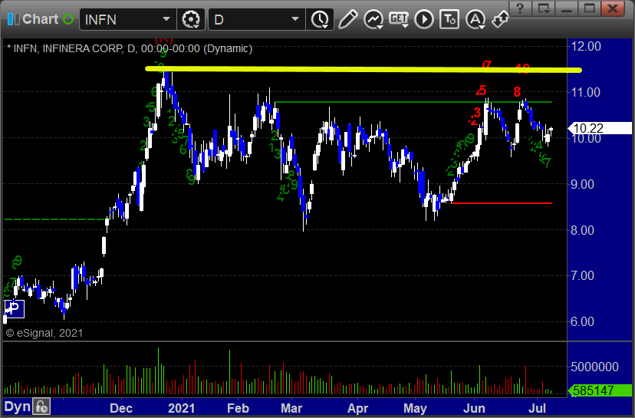The width and height of the screenshot is (635, 418).
Task: Click the Apr label on time axis
Action: click(357, 408)
